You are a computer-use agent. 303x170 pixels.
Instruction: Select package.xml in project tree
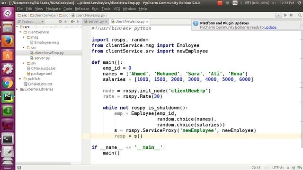(39, 74)
